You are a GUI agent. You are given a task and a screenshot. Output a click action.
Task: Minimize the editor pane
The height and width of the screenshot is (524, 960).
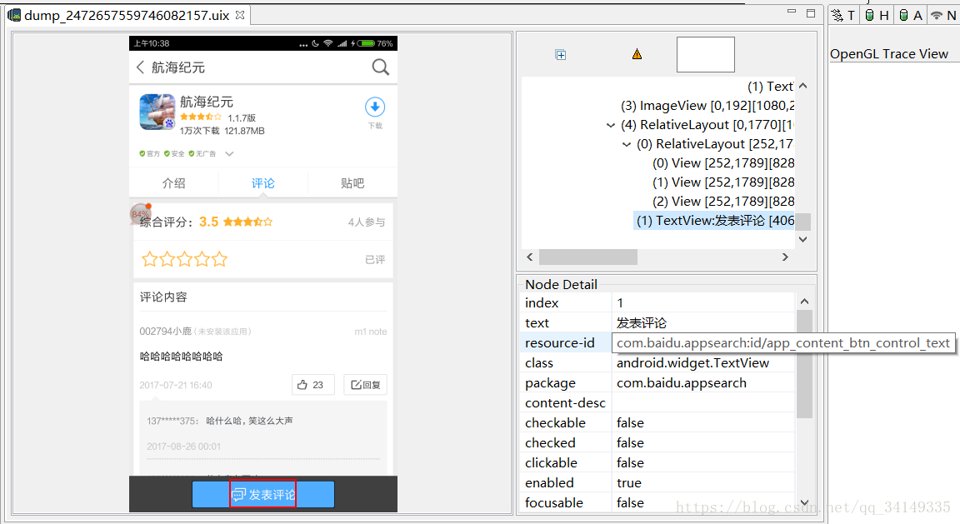tap(792, 12)
